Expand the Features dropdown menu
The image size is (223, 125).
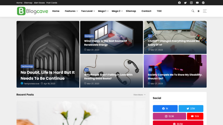(71, 11)
